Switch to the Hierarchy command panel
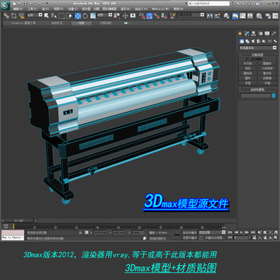 (x=254, y=33)
